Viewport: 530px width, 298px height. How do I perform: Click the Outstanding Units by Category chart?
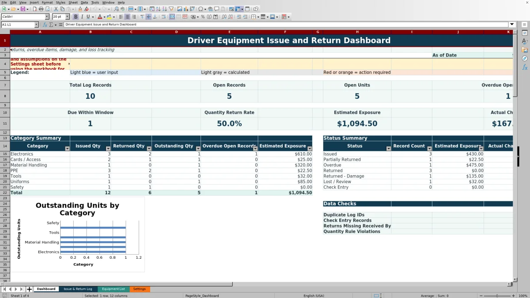[77, 234]
